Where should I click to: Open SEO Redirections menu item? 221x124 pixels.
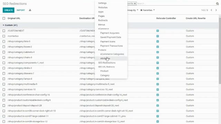[107, 63]
